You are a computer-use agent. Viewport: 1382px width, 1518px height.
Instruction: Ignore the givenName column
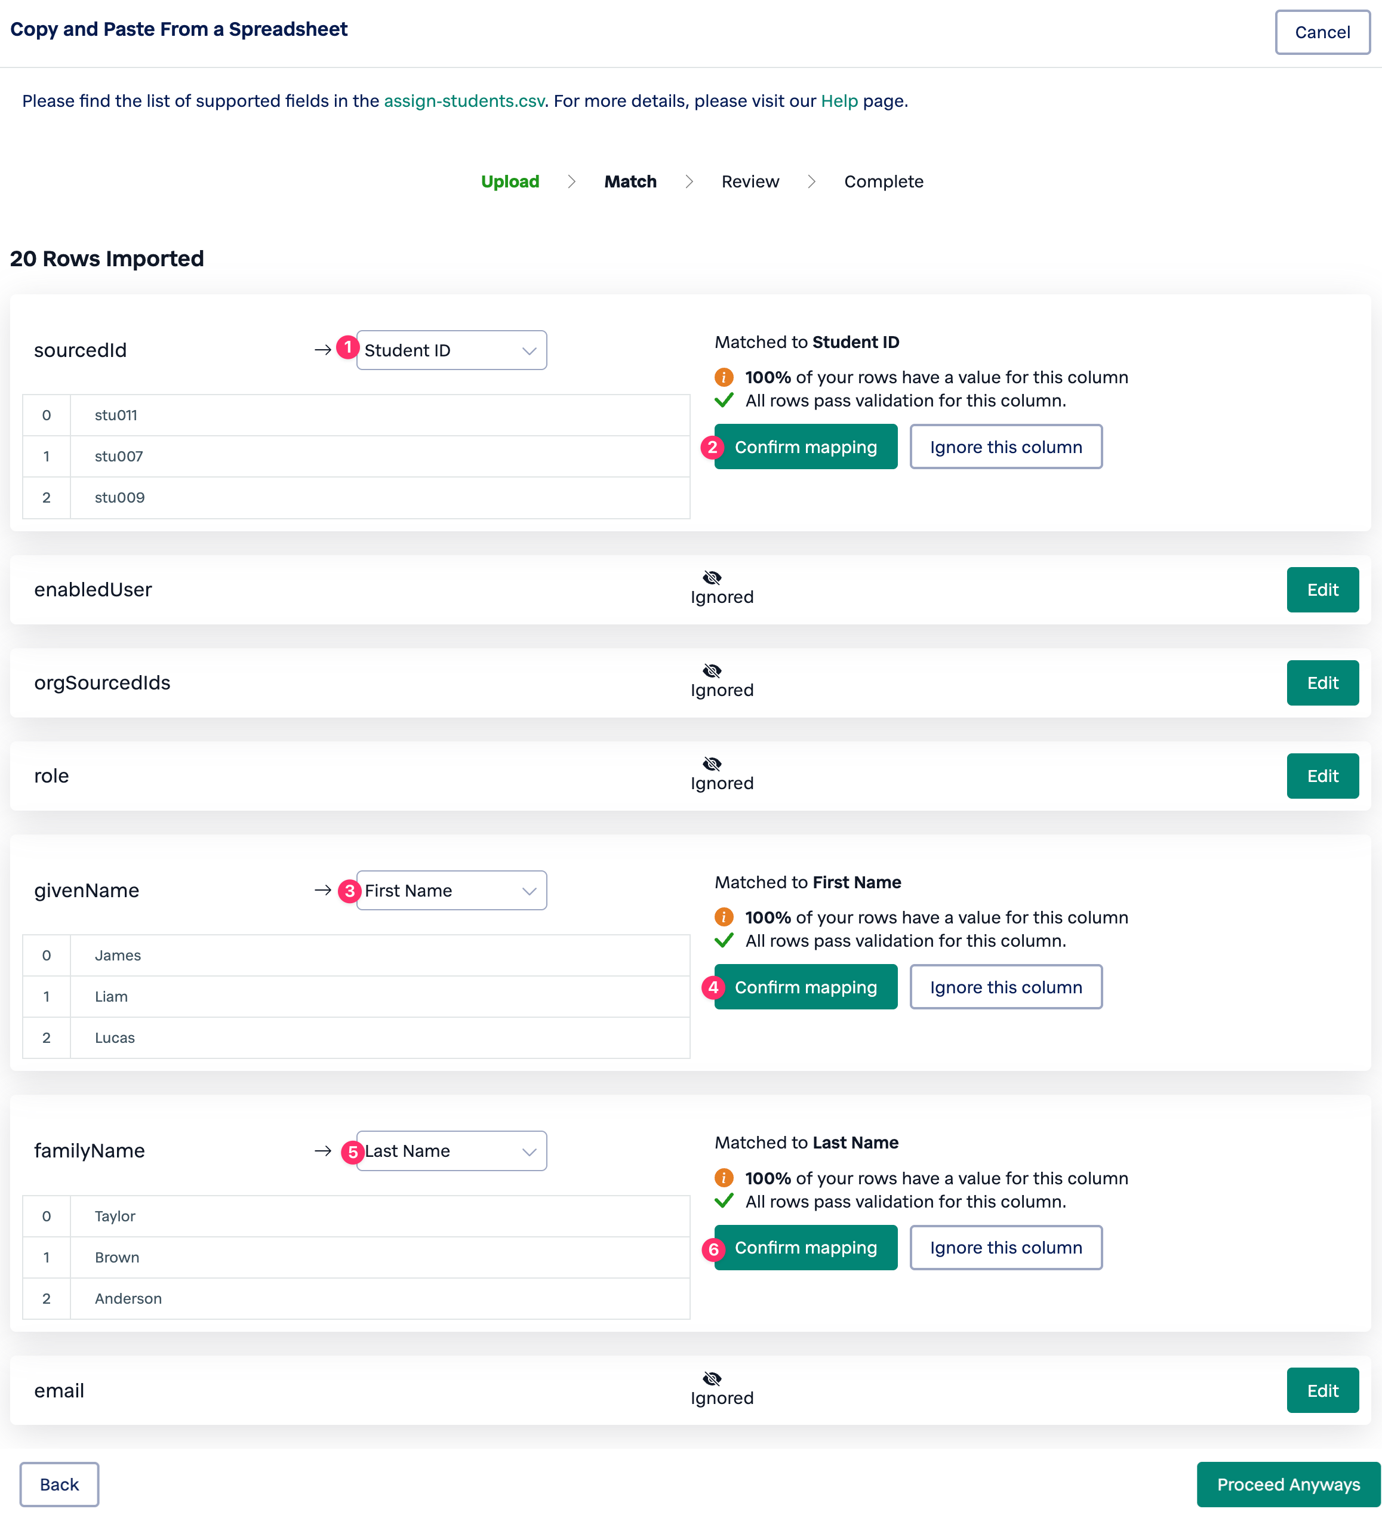pos(1005,987)
